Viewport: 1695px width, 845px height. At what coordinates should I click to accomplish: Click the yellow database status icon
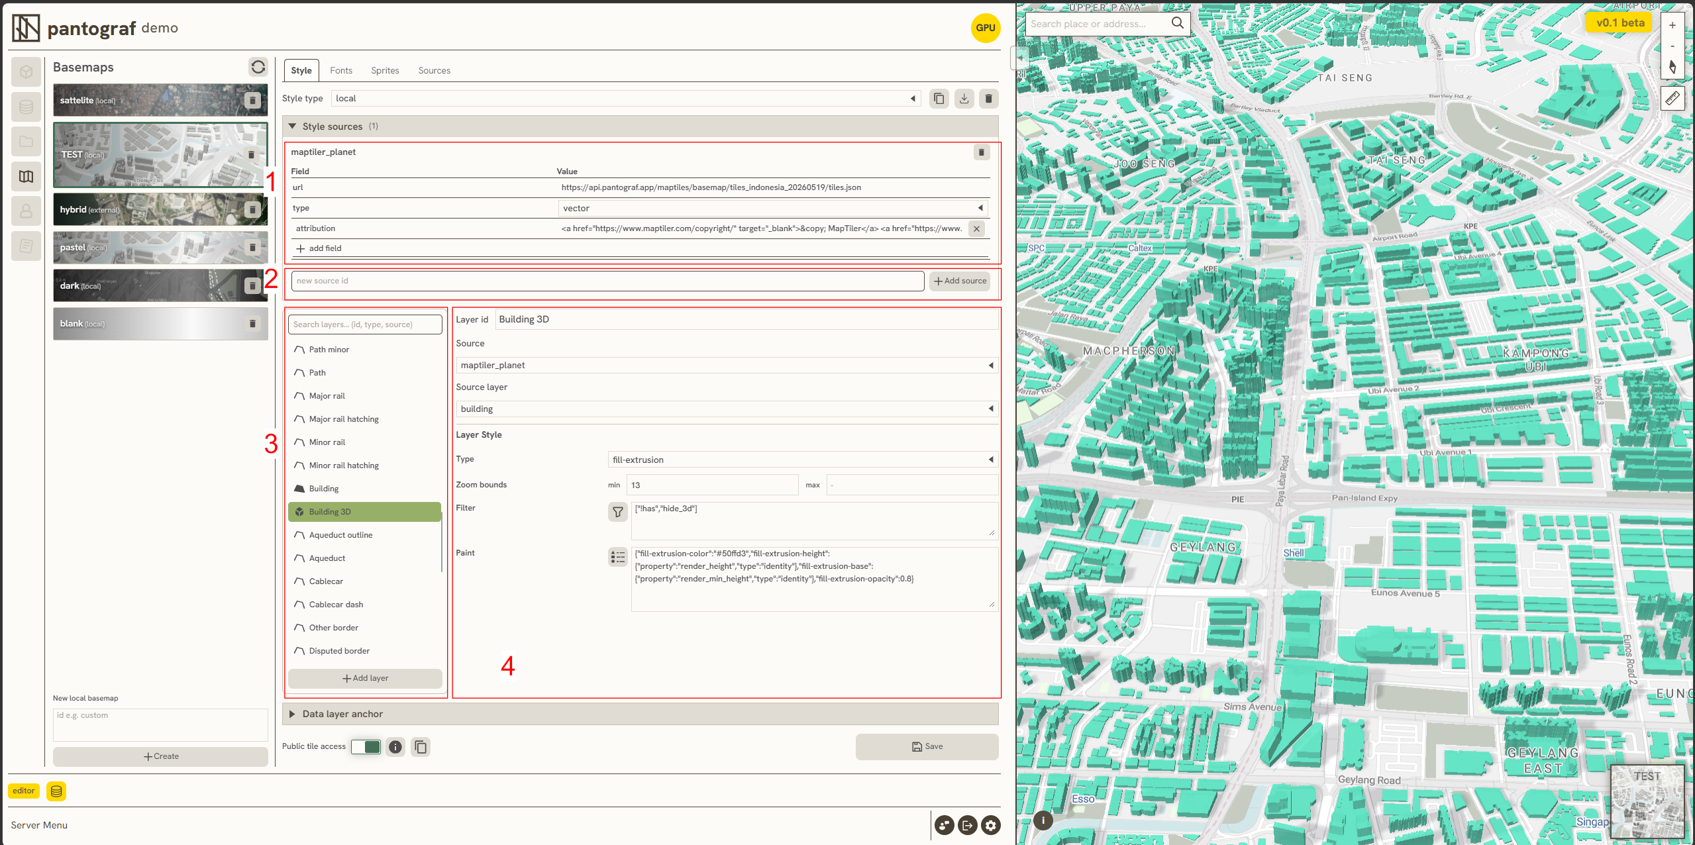click(56, 791)
